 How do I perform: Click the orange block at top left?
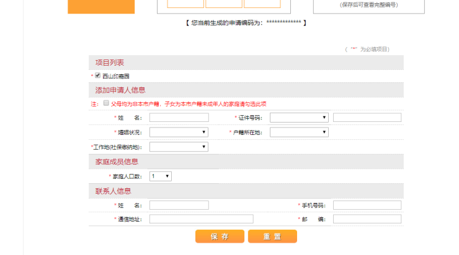pos(100,6)
